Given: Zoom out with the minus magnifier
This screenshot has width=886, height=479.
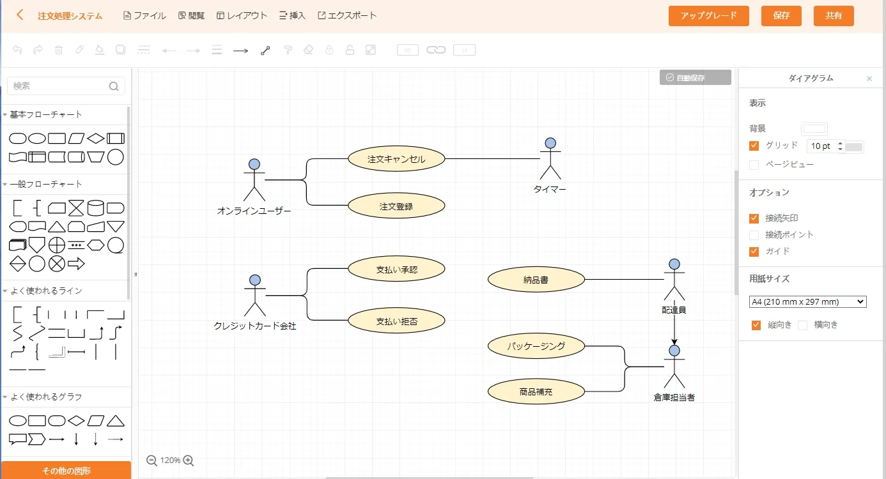Looking at the screenshot, I should tap(152, 460).
